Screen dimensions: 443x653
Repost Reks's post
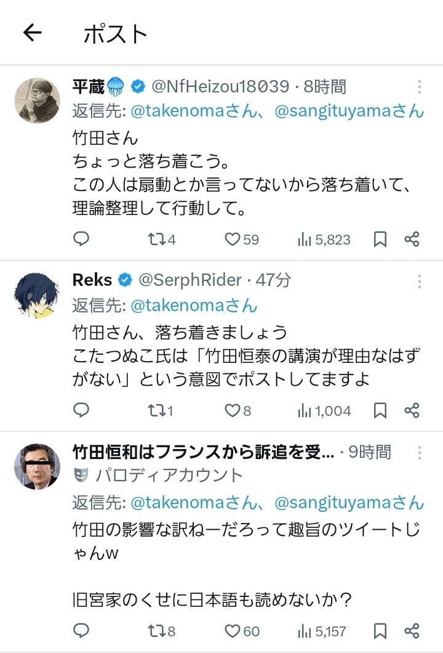point(160,410)
